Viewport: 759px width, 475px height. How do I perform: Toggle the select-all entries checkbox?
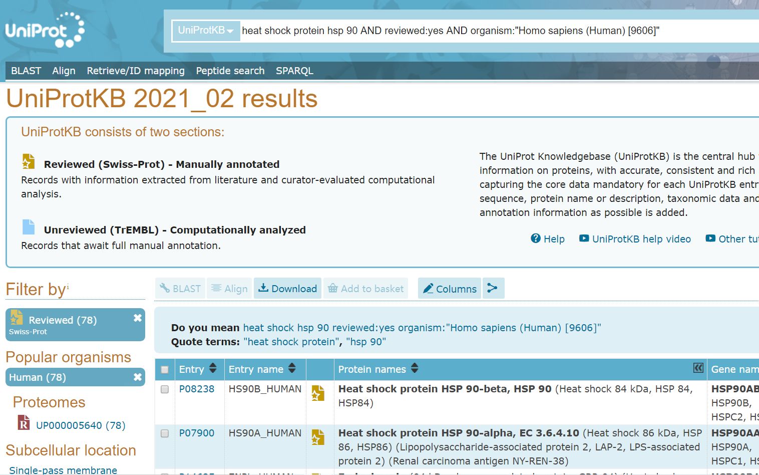point(165,370)
